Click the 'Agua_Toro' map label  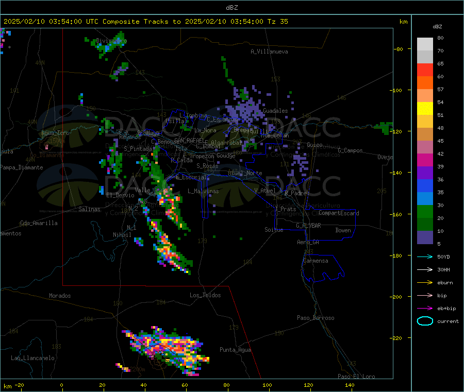(x=55, y=133)
